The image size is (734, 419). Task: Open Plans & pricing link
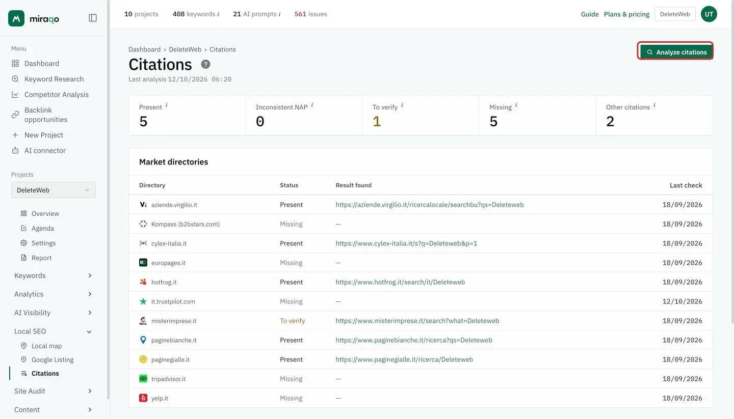tap(626, 14)
